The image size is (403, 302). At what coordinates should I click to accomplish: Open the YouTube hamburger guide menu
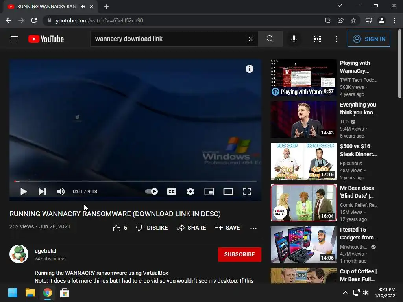14,39
